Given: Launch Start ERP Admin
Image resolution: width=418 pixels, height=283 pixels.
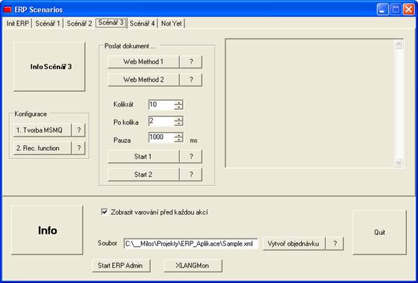Looking at the screenshot, I should 121,266.
